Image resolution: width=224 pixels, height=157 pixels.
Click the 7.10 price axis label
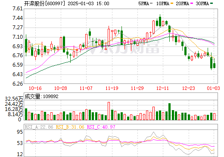(x=18, y=37)
